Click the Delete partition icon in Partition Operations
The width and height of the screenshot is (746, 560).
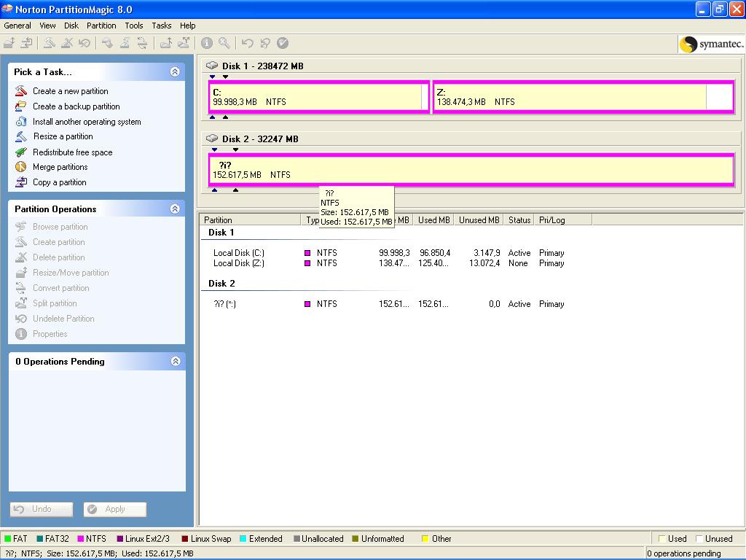pos(21,257)
